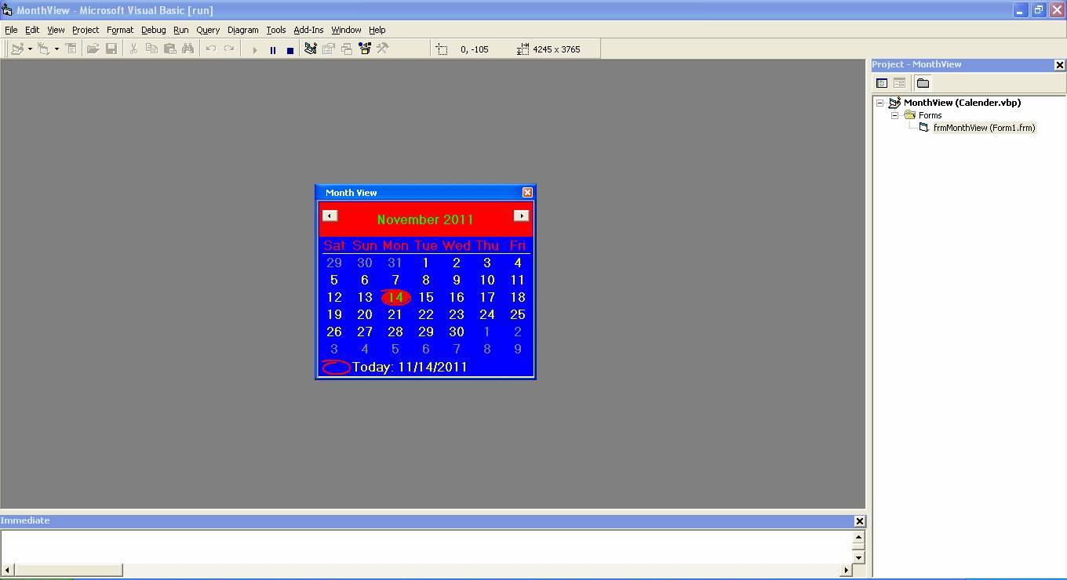Screen dimensions: 1067x580
Task: Open the Project menu
Action: coord(86,30)
